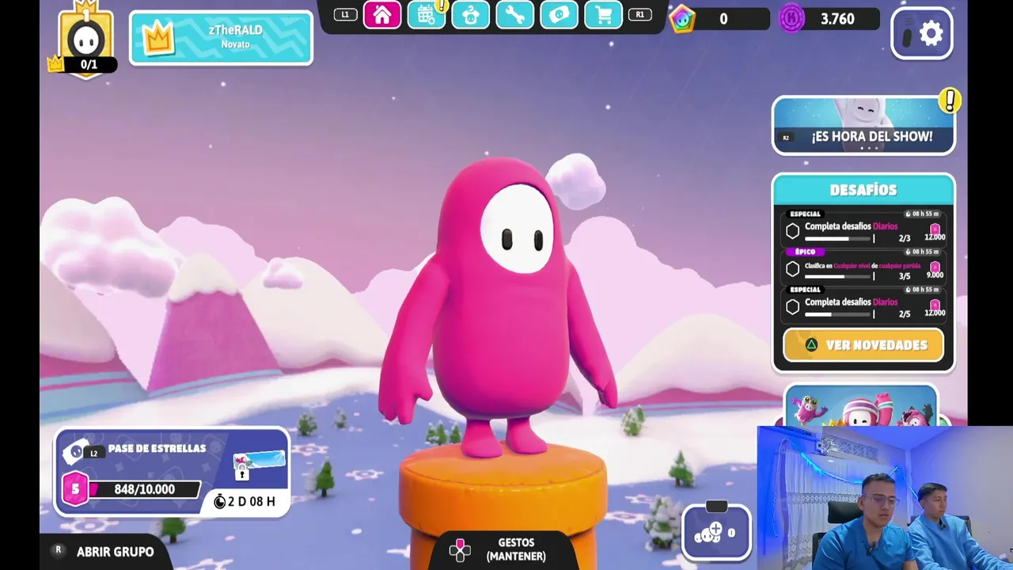This screenshot has width=1013, height=570.
Task: Click the triangle icon on VER NOVEDADES
Action: tap(811, 345)
